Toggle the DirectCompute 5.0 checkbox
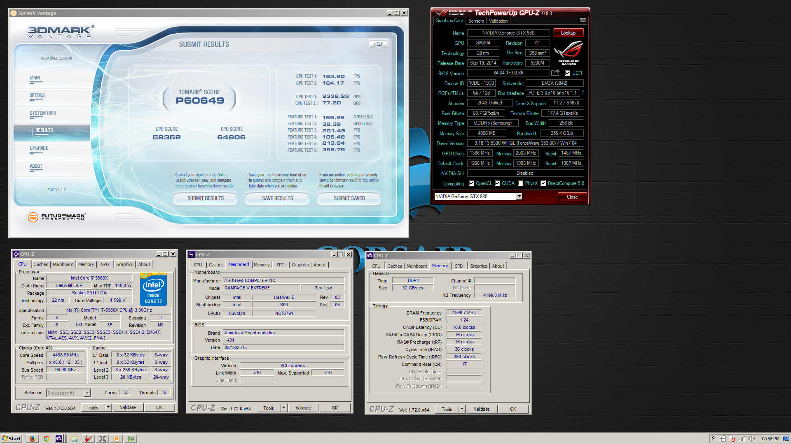 coord(543,183)
